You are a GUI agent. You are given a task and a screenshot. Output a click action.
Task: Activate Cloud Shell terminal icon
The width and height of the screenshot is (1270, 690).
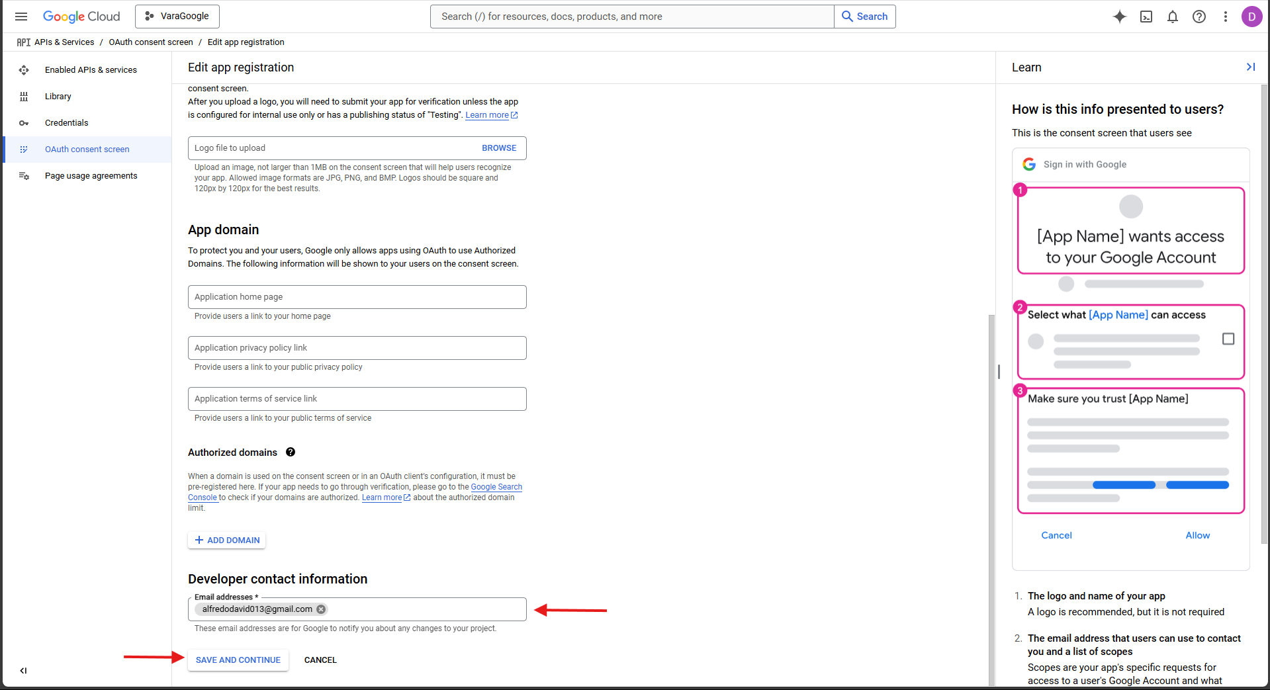pyautogui.click(x=1146, y=17)
